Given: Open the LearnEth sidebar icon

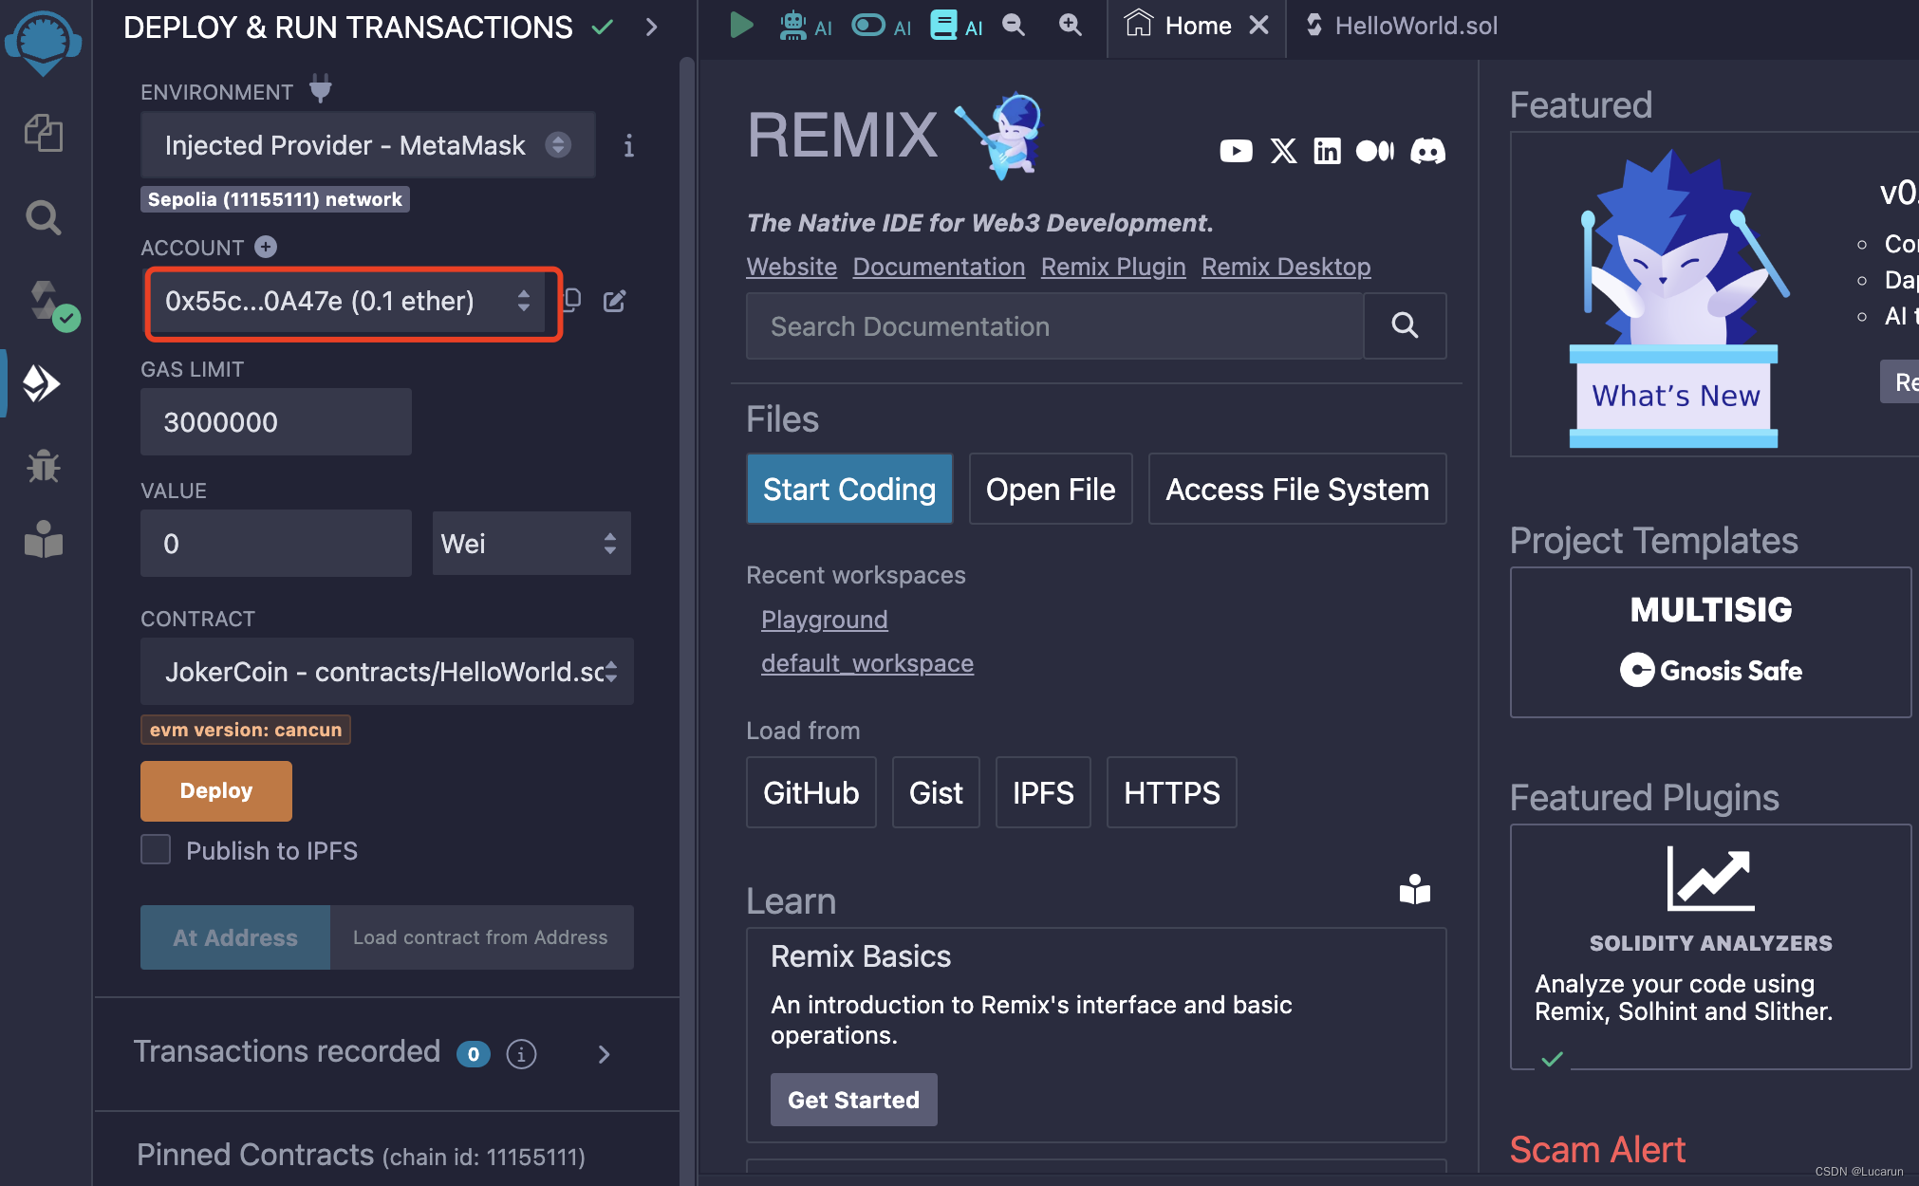Looking at the screenshot, I should point(44,539).
